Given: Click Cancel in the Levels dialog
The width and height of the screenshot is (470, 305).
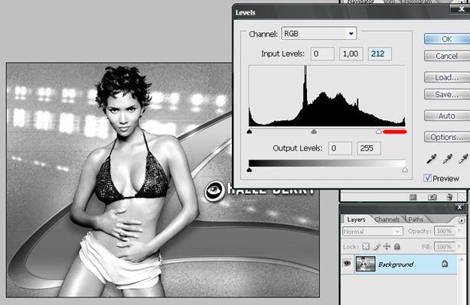Looking at the screenshot, I should 447,56.
